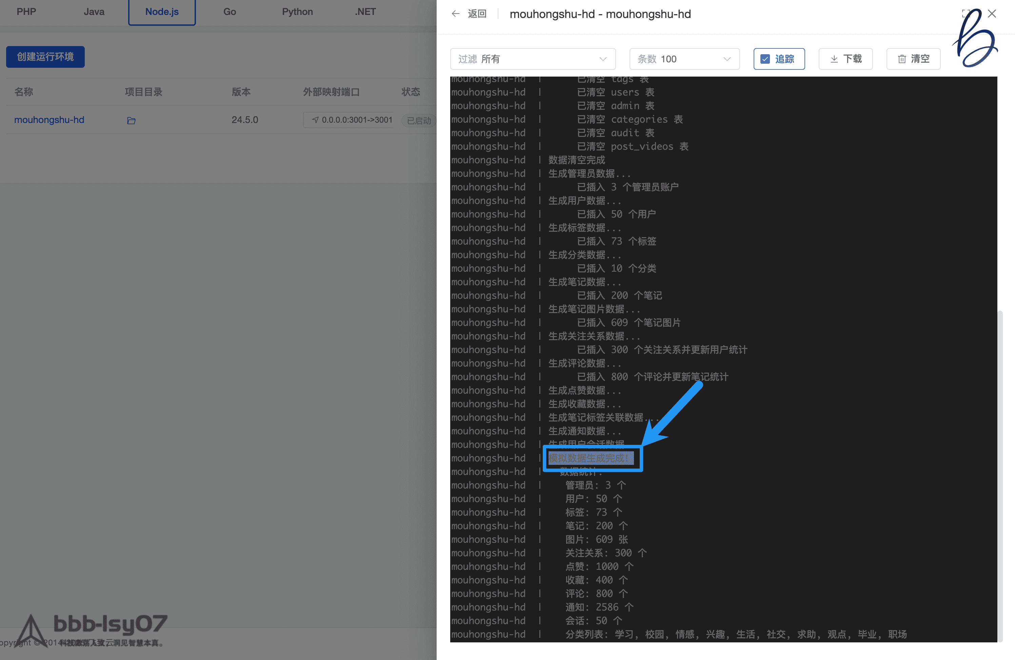Click the download arrow icon

pos(834,59)
